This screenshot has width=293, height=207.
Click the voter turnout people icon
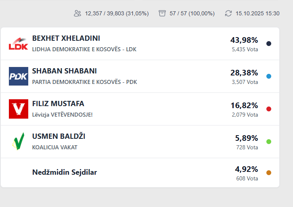77,13
